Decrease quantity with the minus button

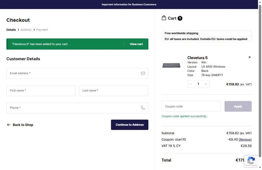pos(191,84)
